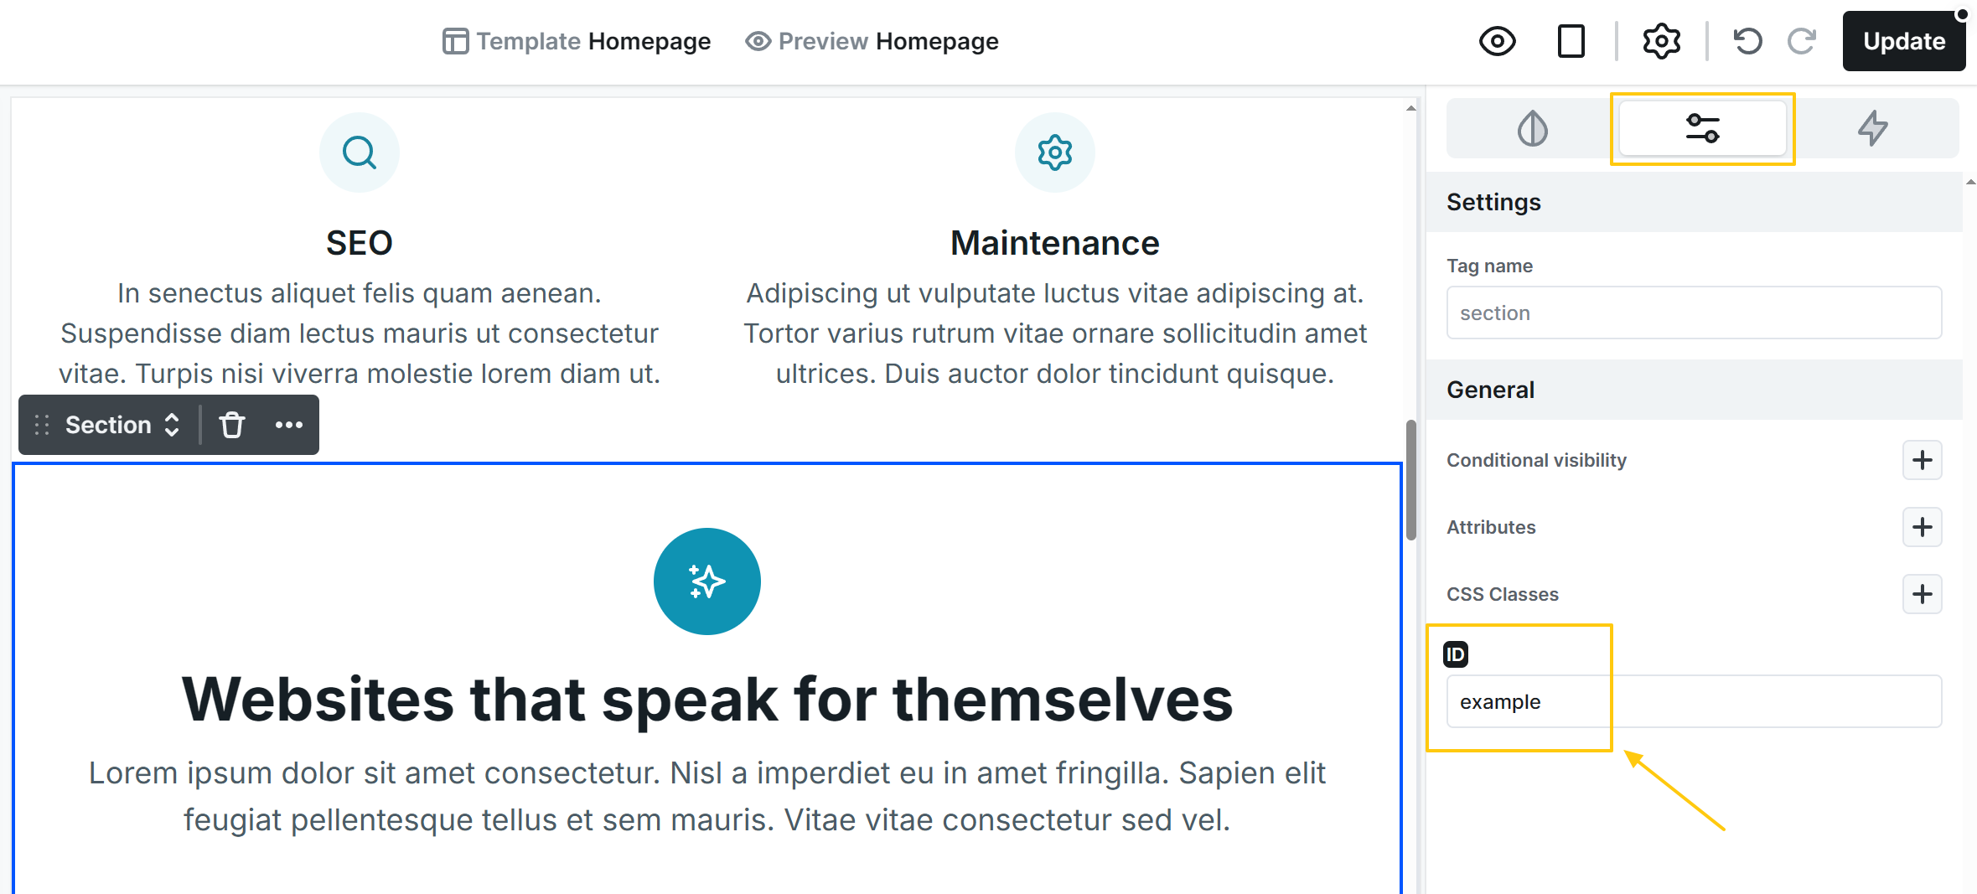The height and width of the screenshot is (894, 1977).
Task: Click the sparkle icon circle in canvas
Action: (x=706, y=581)
